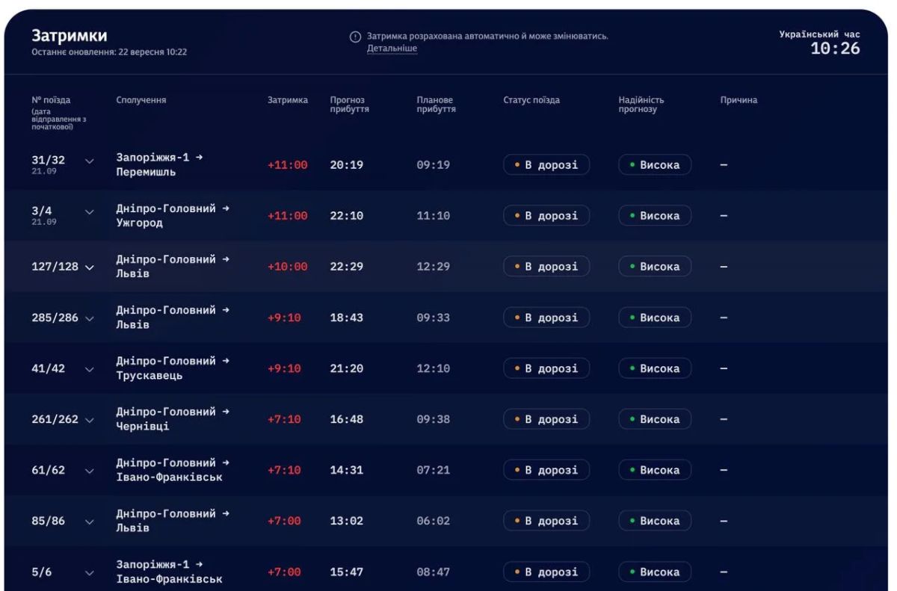Screen dimensions: 897x591
Task: Click the Надійність прогнозу column header
Action: click(641, 105)
